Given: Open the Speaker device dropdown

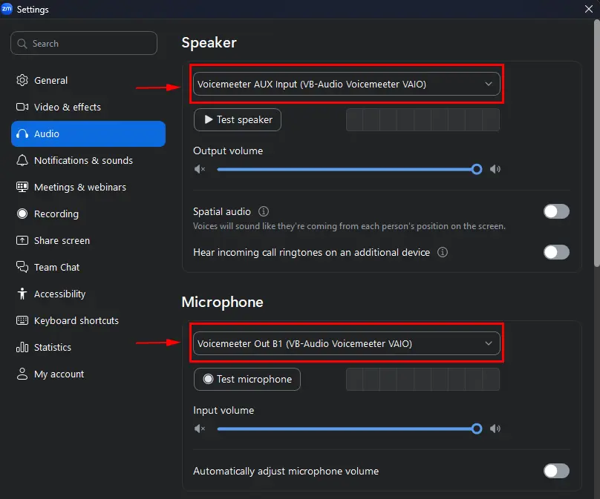Looking at the screenshot, I should (347, 84).
